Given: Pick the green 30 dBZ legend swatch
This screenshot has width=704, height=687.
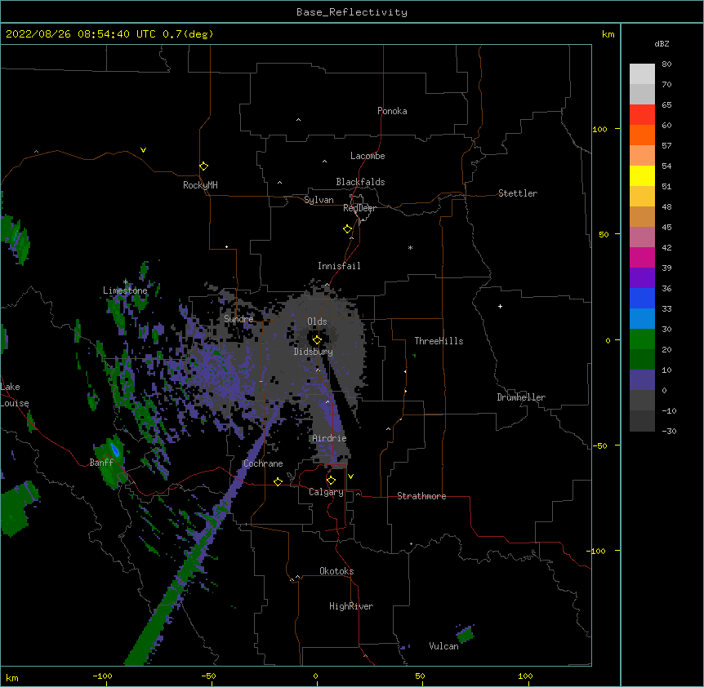Looking at the screenshot, I should [642, 339].
